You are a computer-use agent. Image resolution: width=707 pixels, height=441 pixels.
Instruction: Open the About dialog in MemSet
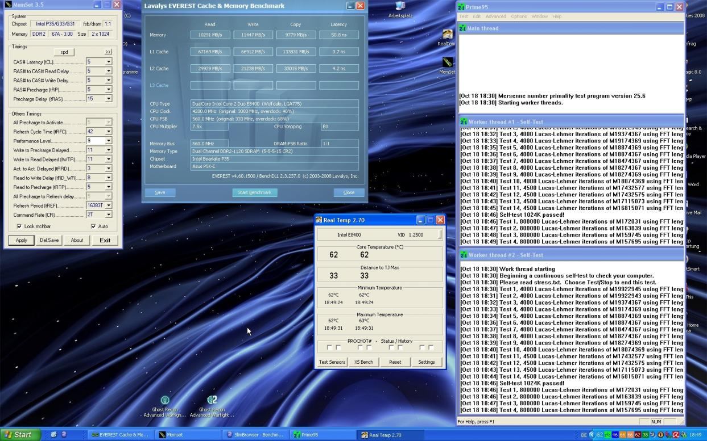pyautogui.click(x=77, y=240)
